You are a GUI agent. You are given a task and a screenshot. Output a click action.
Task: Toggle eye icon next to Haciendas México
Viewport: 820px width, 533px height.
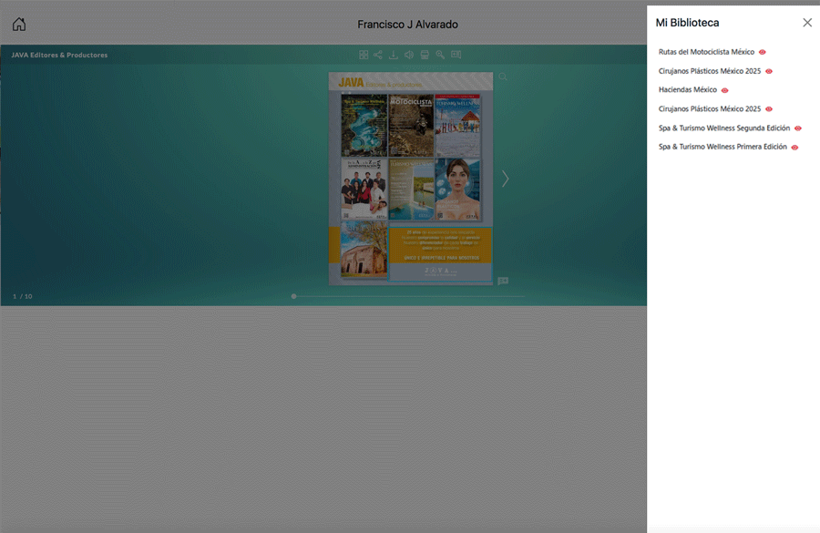[725, 90]
